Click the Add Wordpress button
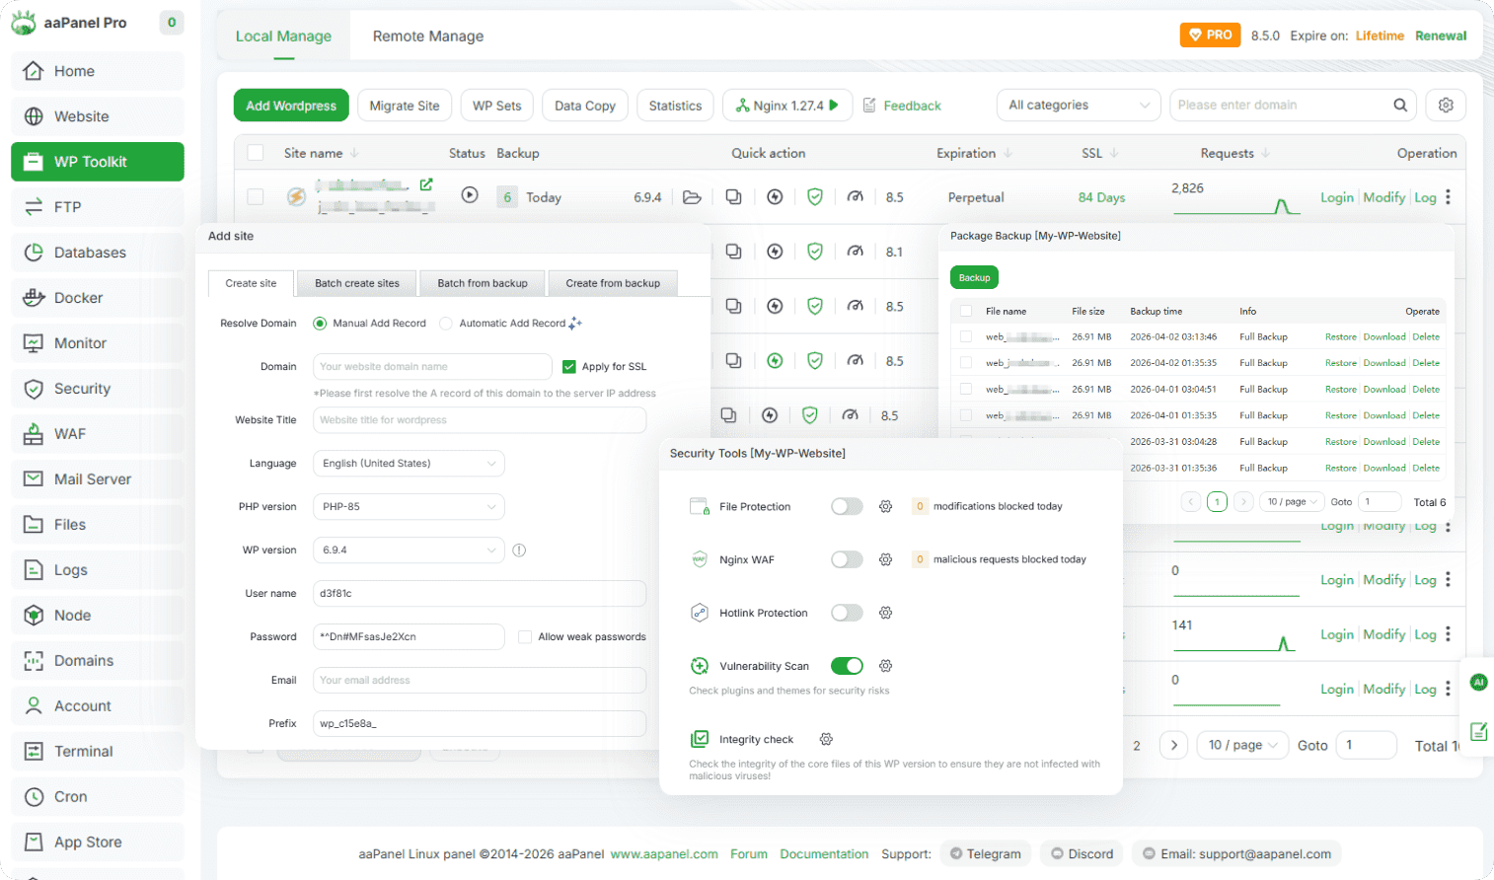1494x880 pixels. 291,106
